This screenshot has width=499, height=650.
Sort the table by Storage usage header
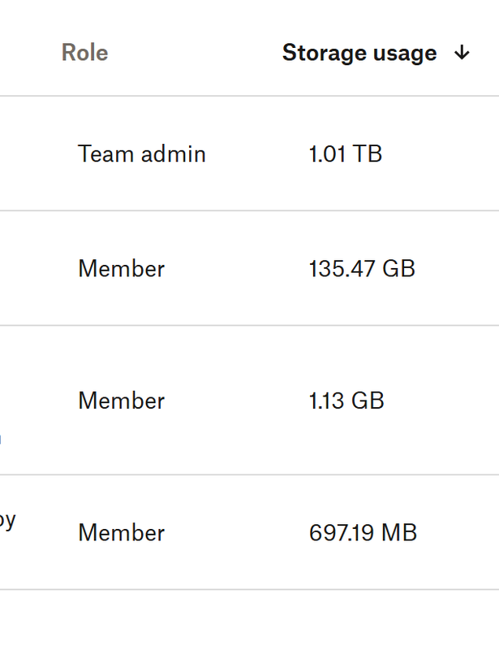[x=359, y=54]
